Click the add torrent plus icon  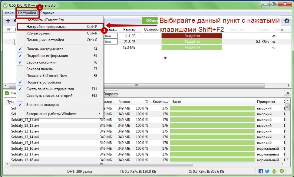pos(8,21)
